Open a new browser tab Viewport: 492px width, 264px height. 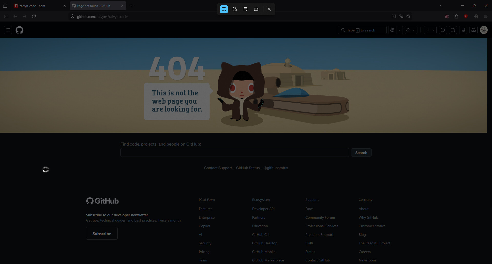[x=132, y=6]
